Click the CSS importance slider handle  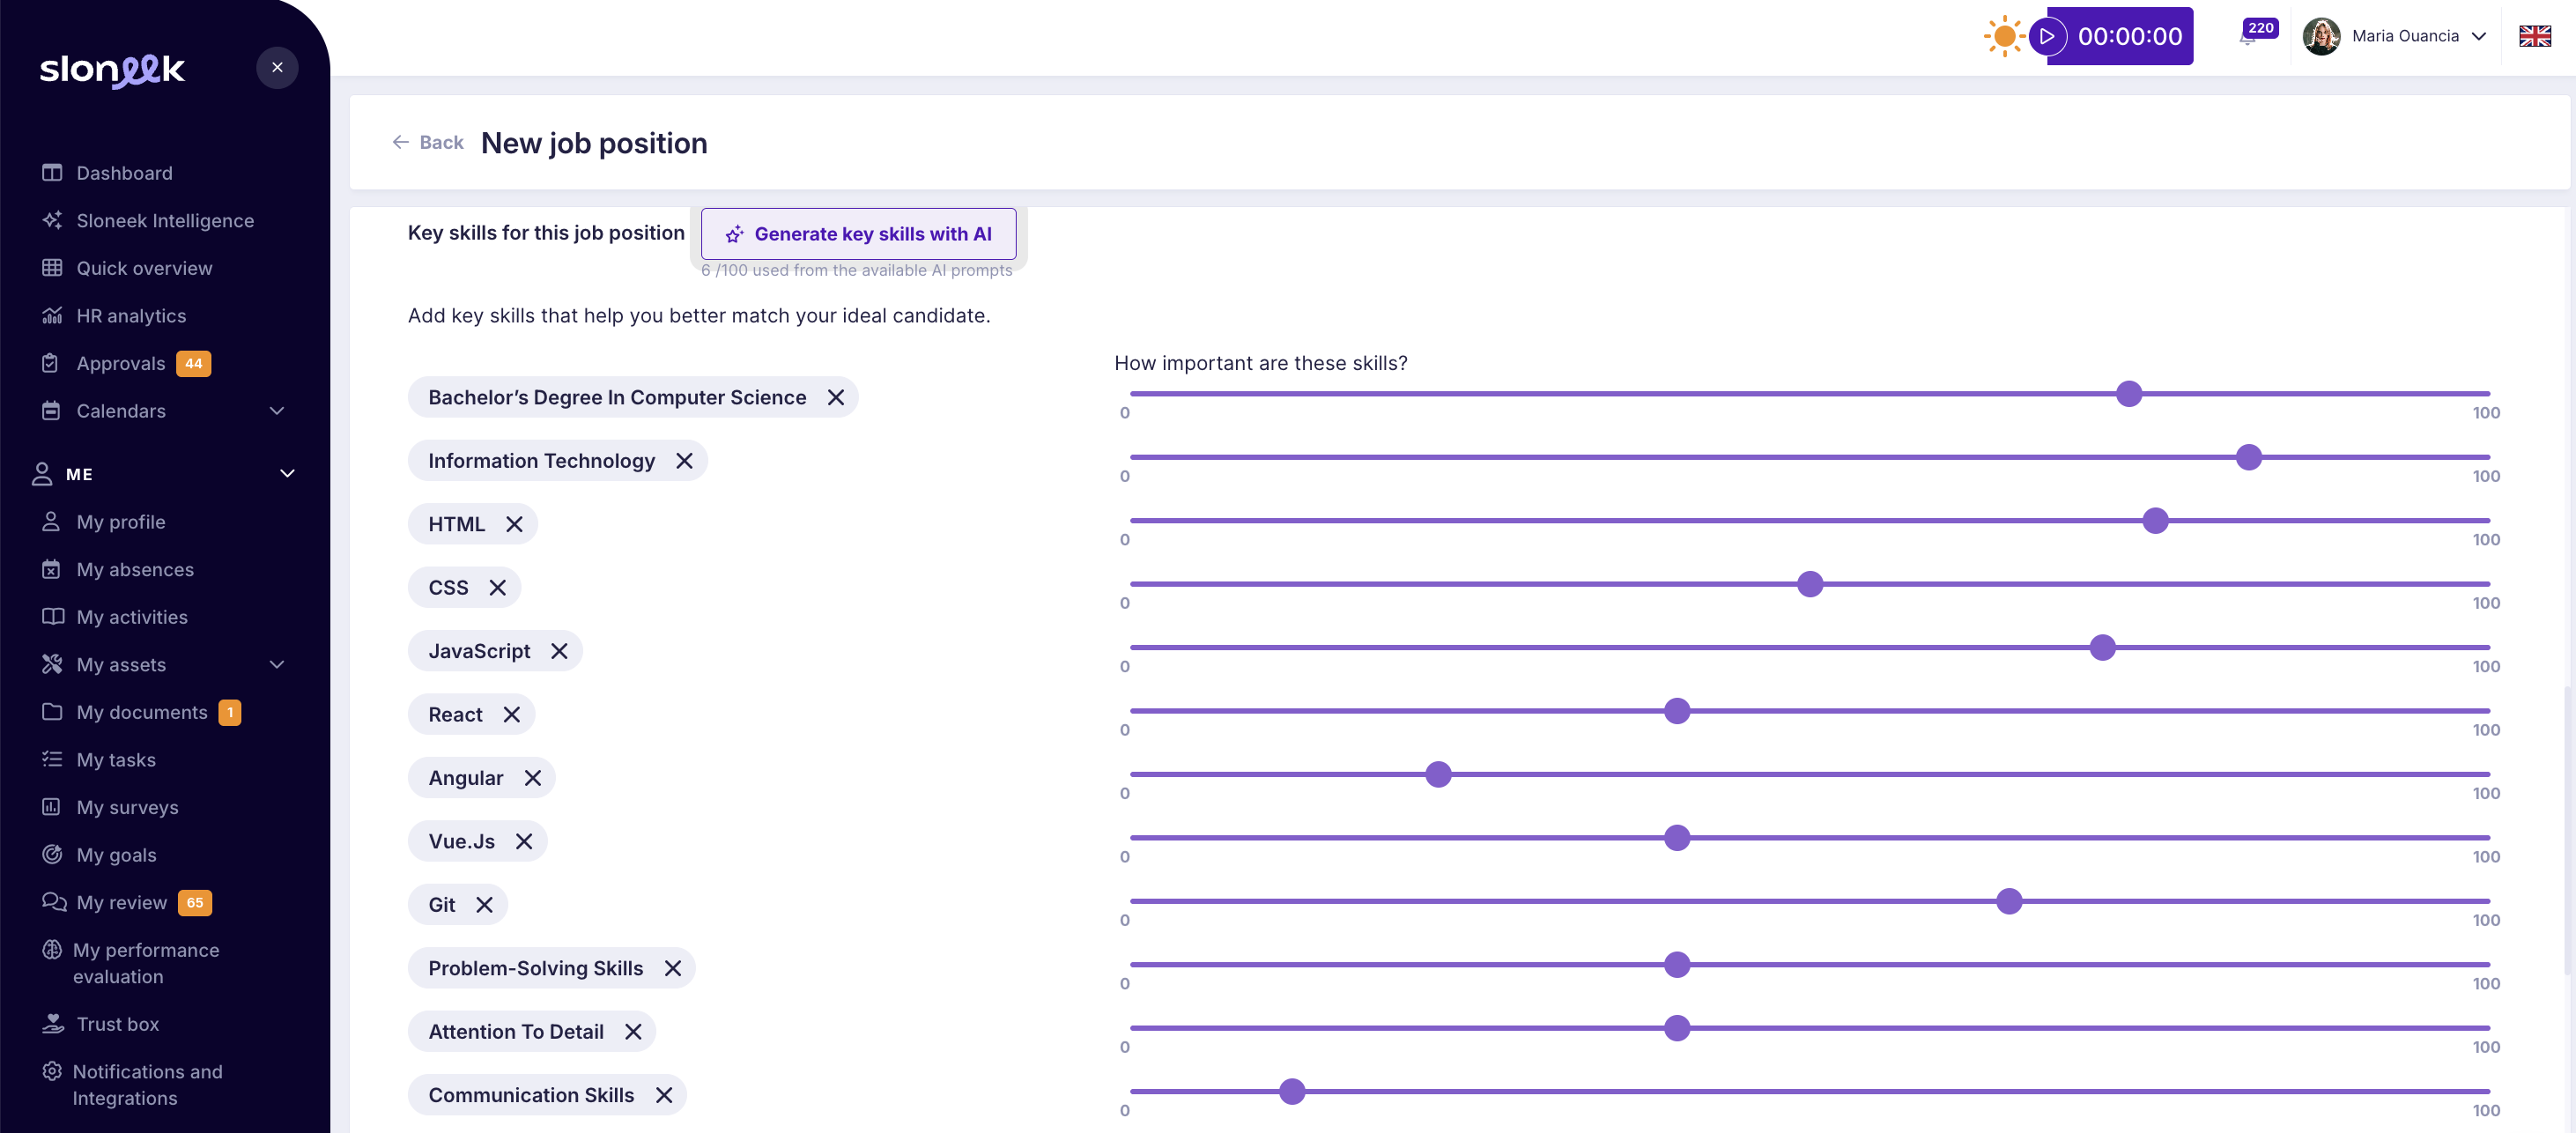pos(1809,584)
